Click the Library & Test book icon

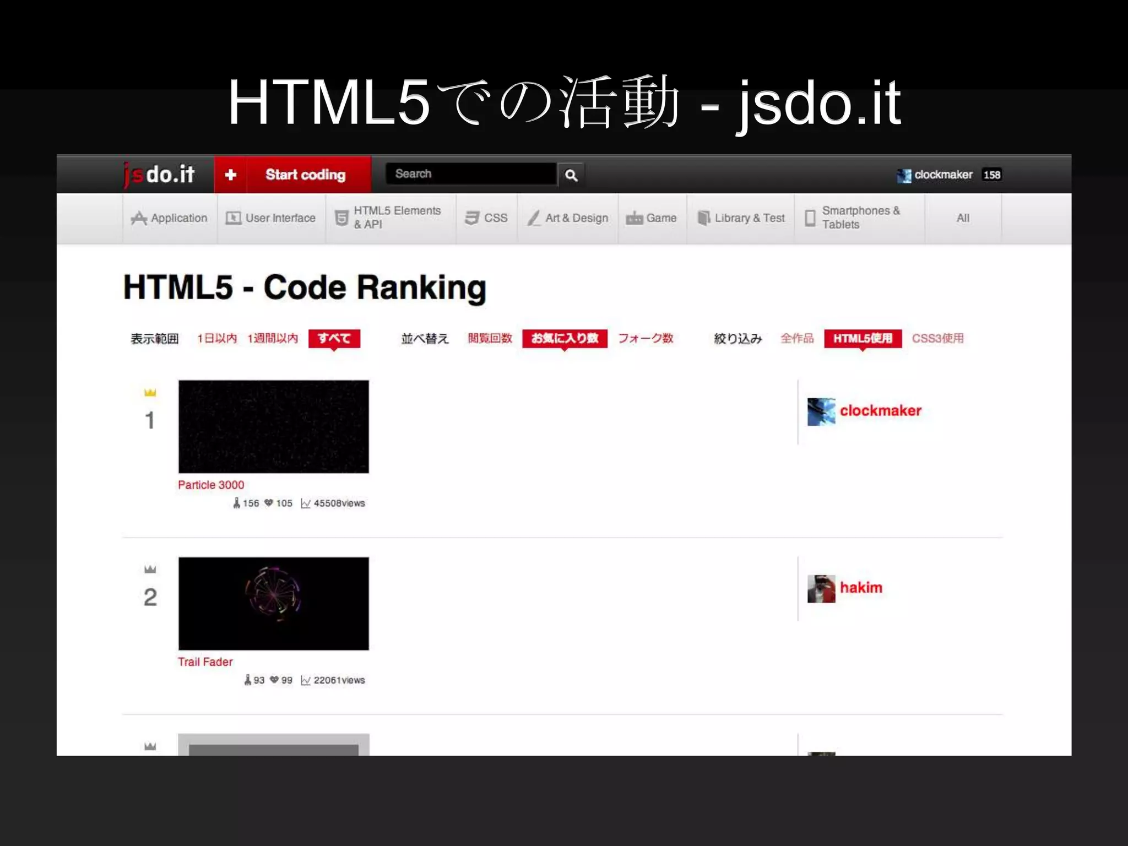click(x=704, y=218)
